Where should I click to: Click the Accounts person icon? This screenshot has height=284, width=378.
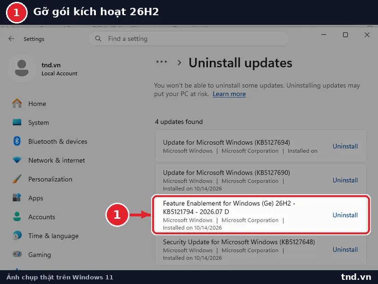click(x=17, y=217)
